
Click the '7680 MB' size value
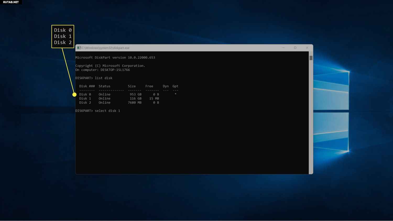[135, 103]
